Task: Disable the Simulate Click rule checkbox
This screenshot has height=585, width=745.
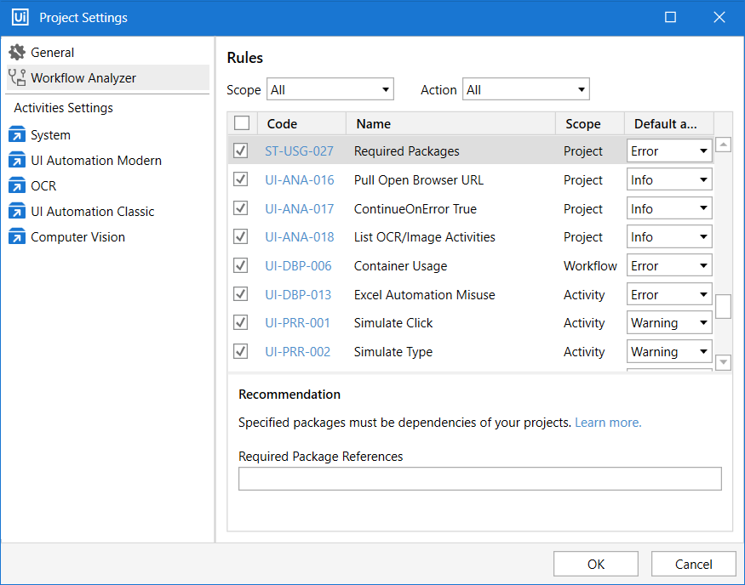Action: (241, 323)
